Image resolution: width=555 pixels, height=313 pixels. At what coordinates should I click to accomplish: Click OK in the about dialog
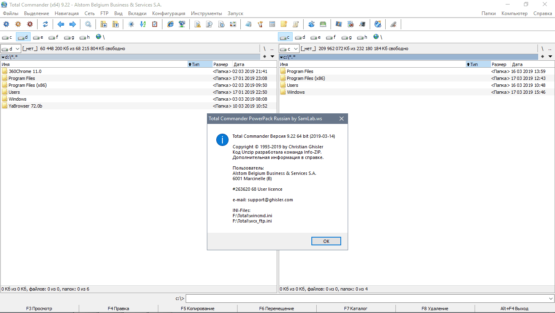[x=326, y=241]
